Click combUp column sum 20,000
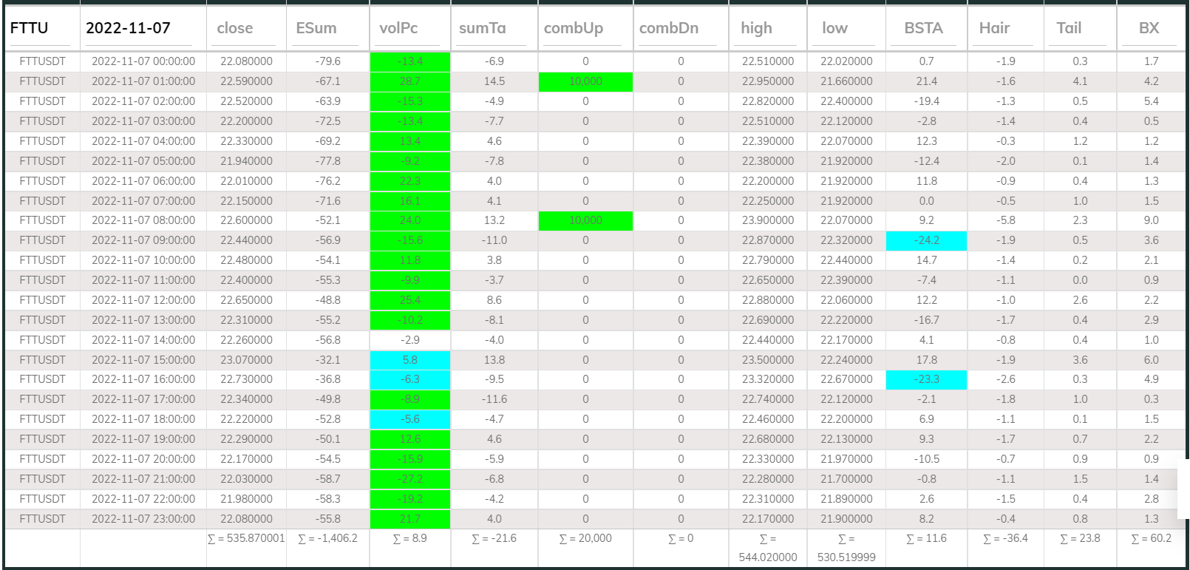Viewport: 1190px width, 570px height. click(585, 538)
